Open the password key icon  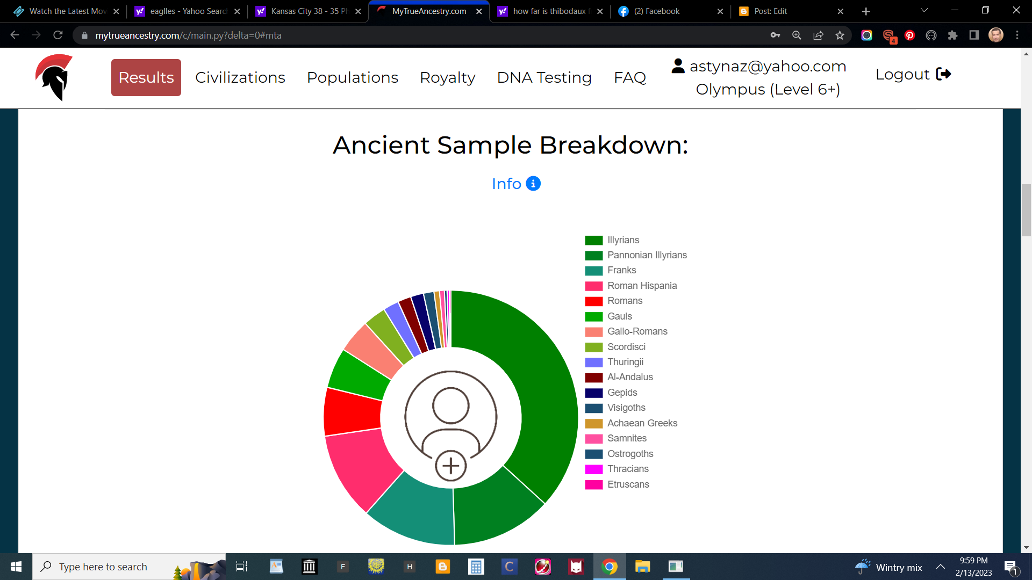[775, 35]
